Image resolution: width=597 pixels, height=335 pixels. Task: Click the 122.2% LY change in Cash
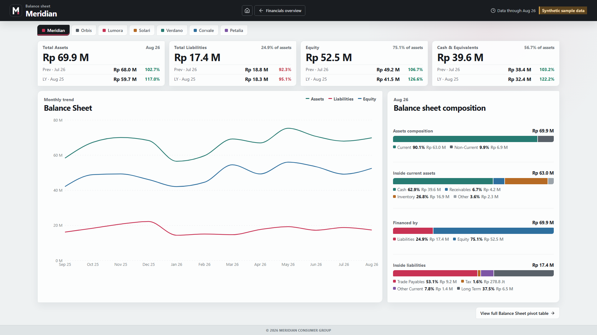pyautogui.click(x=547, y=79)
